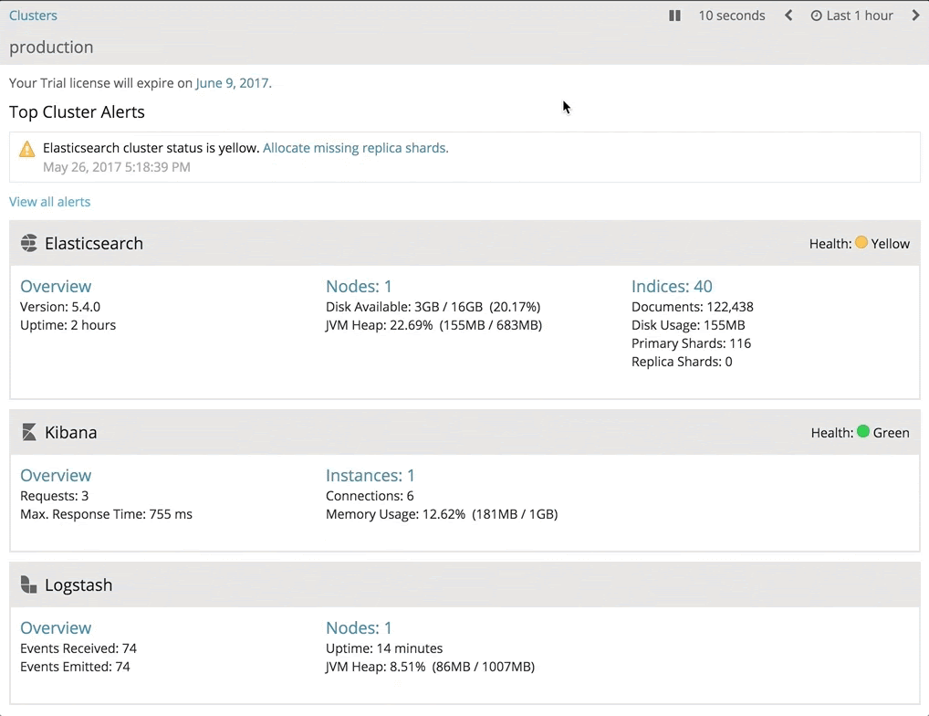
Task: Open Indices: 40 list
Action: click(x=672, y=286)
